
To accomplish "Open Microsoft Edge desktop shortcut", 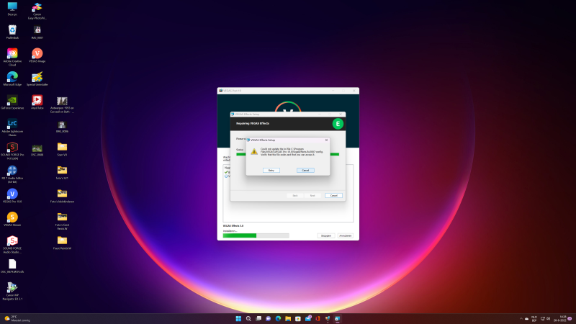I will 12,76.
